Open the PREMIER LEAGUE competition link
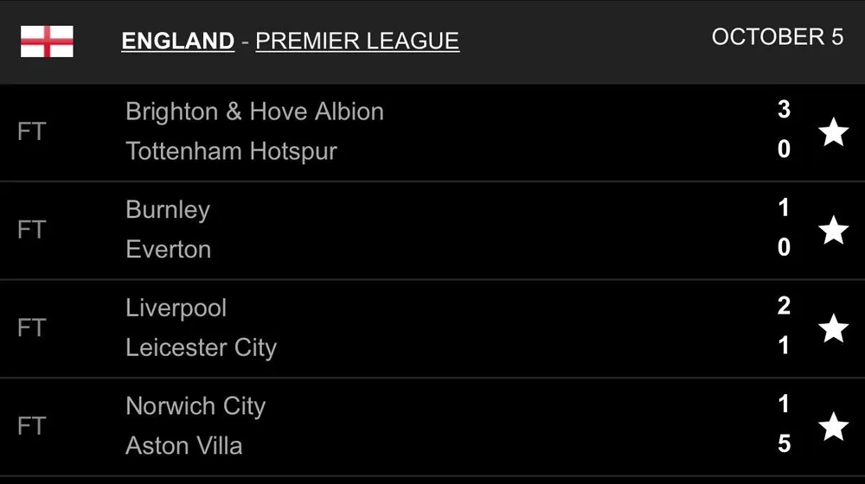Viewport: 865px width, 484px height. tap(357, 41)
